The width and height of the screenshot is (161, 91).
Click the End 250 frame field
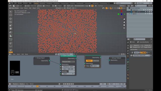(x=121, y=84)
